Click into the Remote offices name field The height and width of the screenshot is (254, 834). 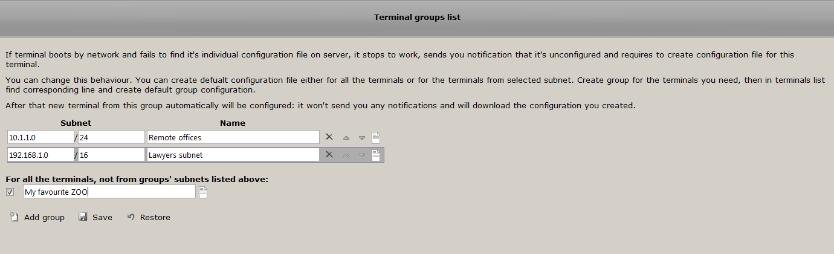tap(233, 137)
